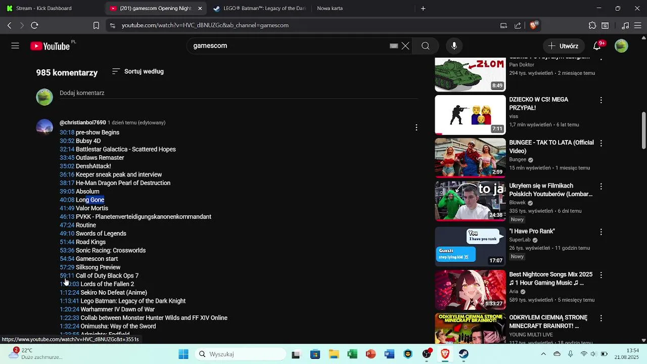Viewport: 647px width, 364px height.
Task: Click the Wyszukaj taskbar search box
Action: (x=241, y=354)
